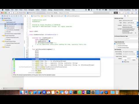
Task: Show the Breakpoint navigator tab
Action: [x=19, y=16]
